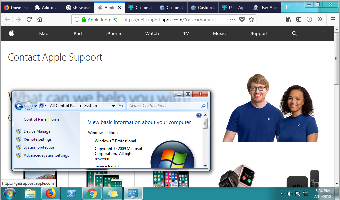Open Chrome from taskbar
The image size is (340, 200).
pyautogui.click(x=92, y=193)
